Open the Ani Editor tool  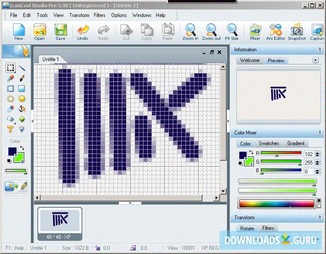[275, 32]
